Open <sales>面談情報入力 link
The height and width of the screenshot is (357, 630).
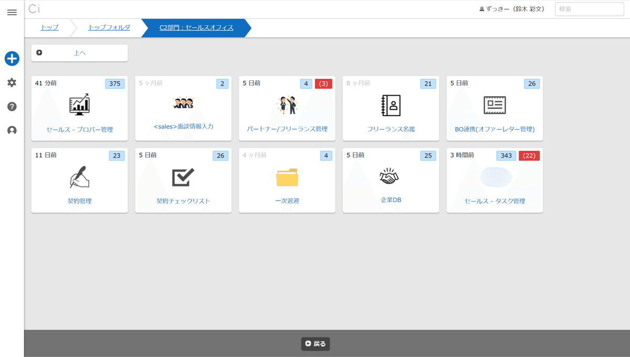tap(183, 127)
